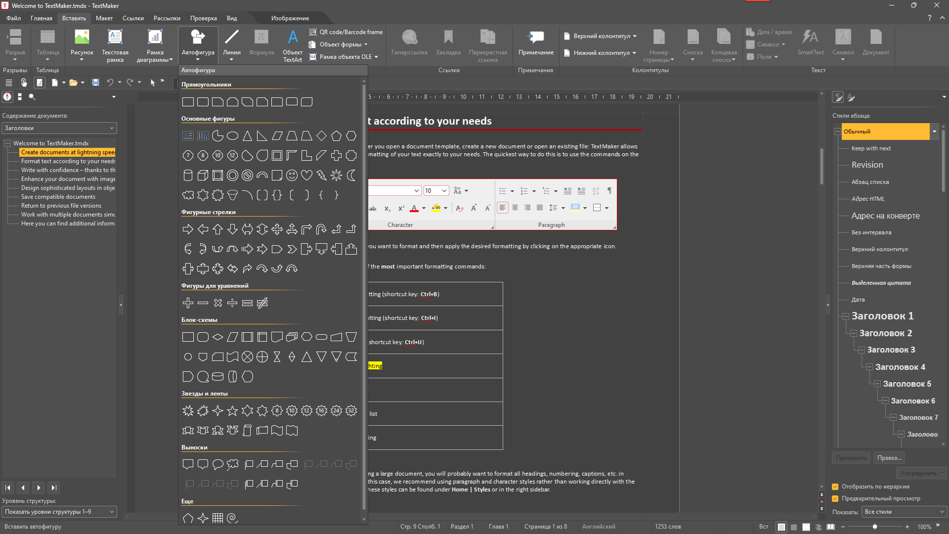949x534 pixels.
Task: Toggle 'Отобразить по иерархии' checkbox
Action: 835,487
